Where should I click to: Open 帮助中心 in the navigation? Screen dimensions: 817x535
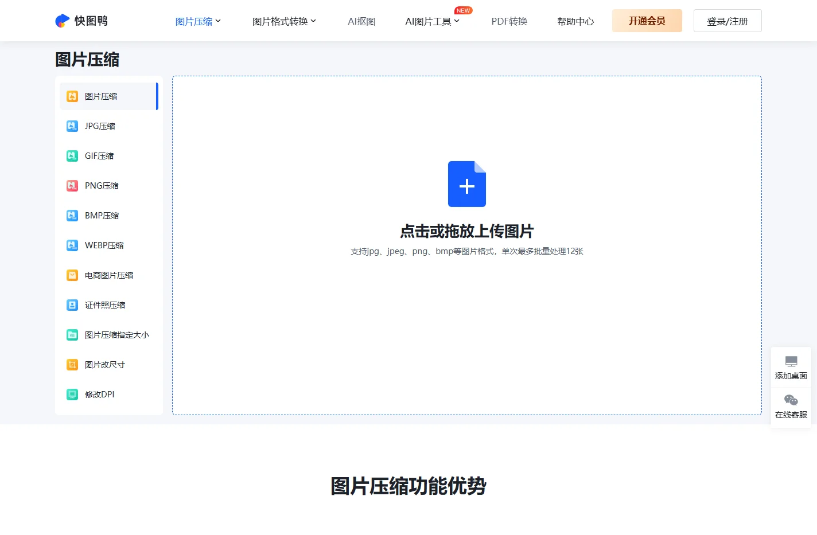tap(575, 21)
